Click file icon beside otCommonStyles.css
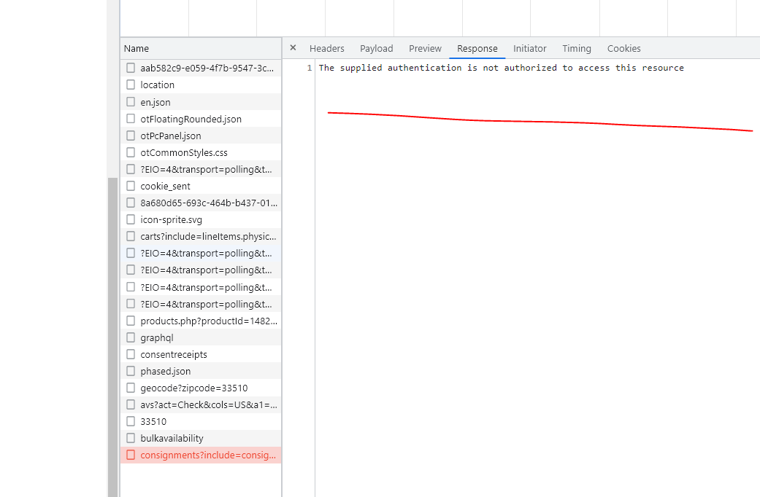 (x=131, y=152)
